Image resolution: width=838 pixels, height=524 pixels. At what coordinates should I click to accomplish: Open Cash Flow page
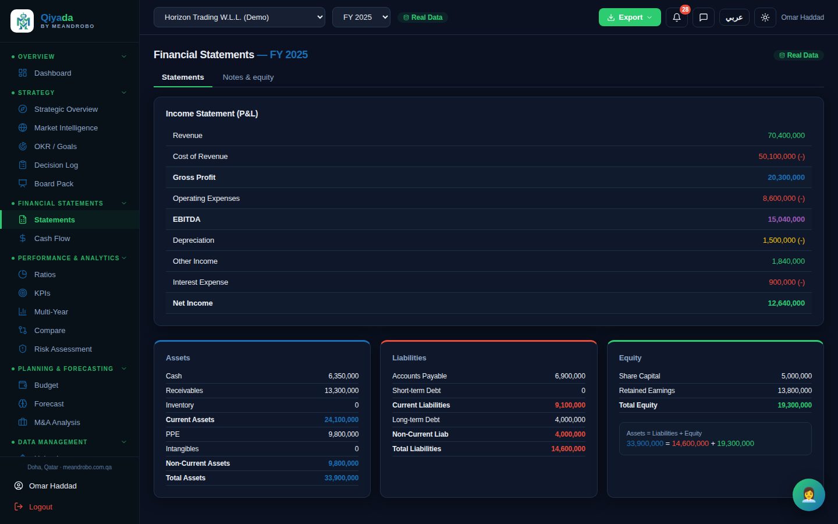pos(52,238)
